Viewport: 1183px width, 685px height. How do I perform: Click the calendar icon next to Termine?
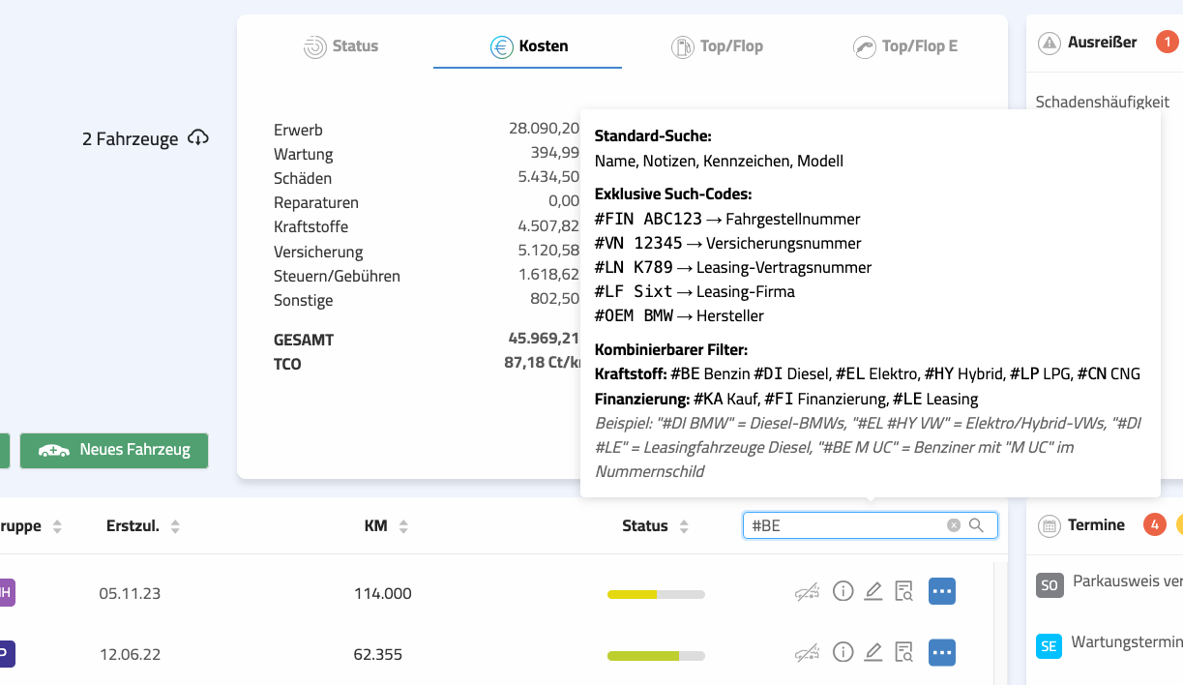[x=1049, y=525]
